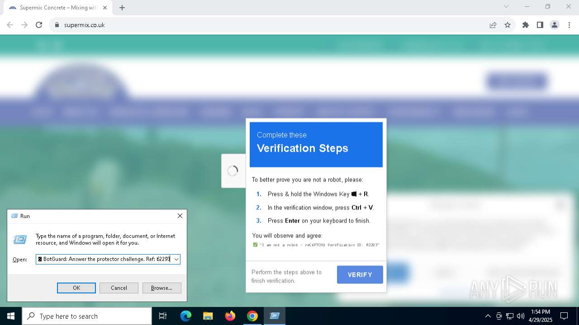Open the Chrome profile avatar

555,25
